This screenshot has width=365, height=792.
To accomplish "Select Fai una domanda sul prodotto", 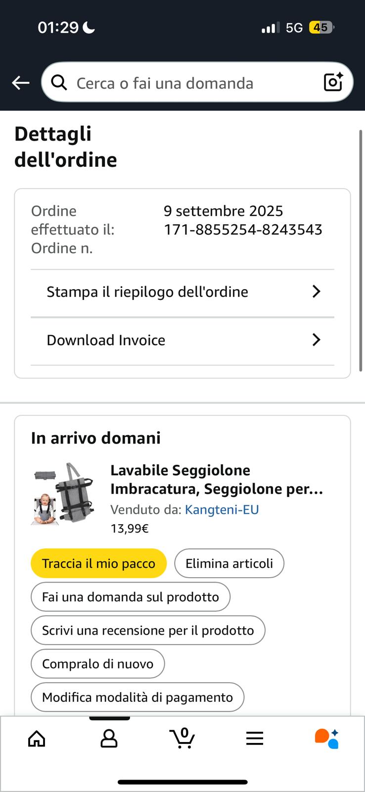I will point(131,597).
